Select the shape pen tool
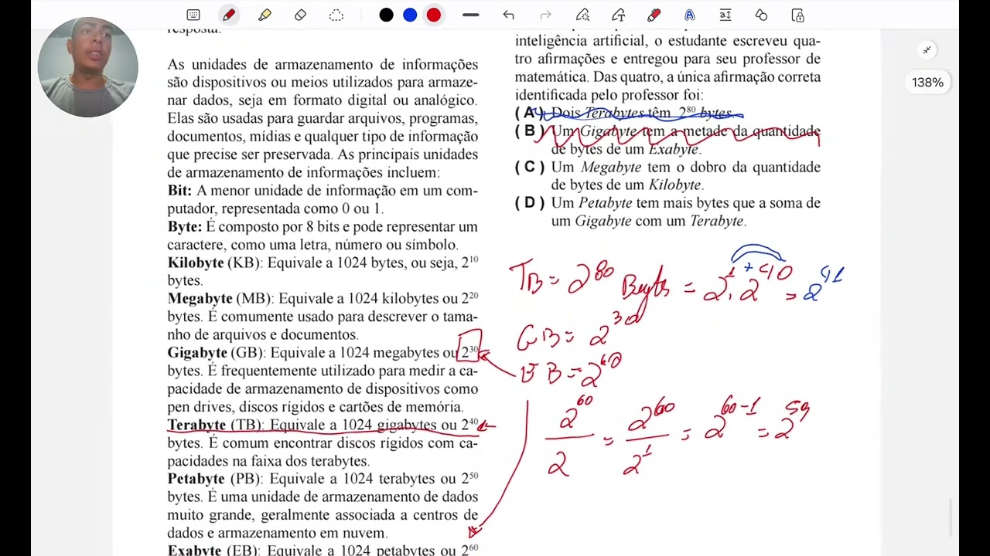This screenshot has height=556, width=990. 582,15
